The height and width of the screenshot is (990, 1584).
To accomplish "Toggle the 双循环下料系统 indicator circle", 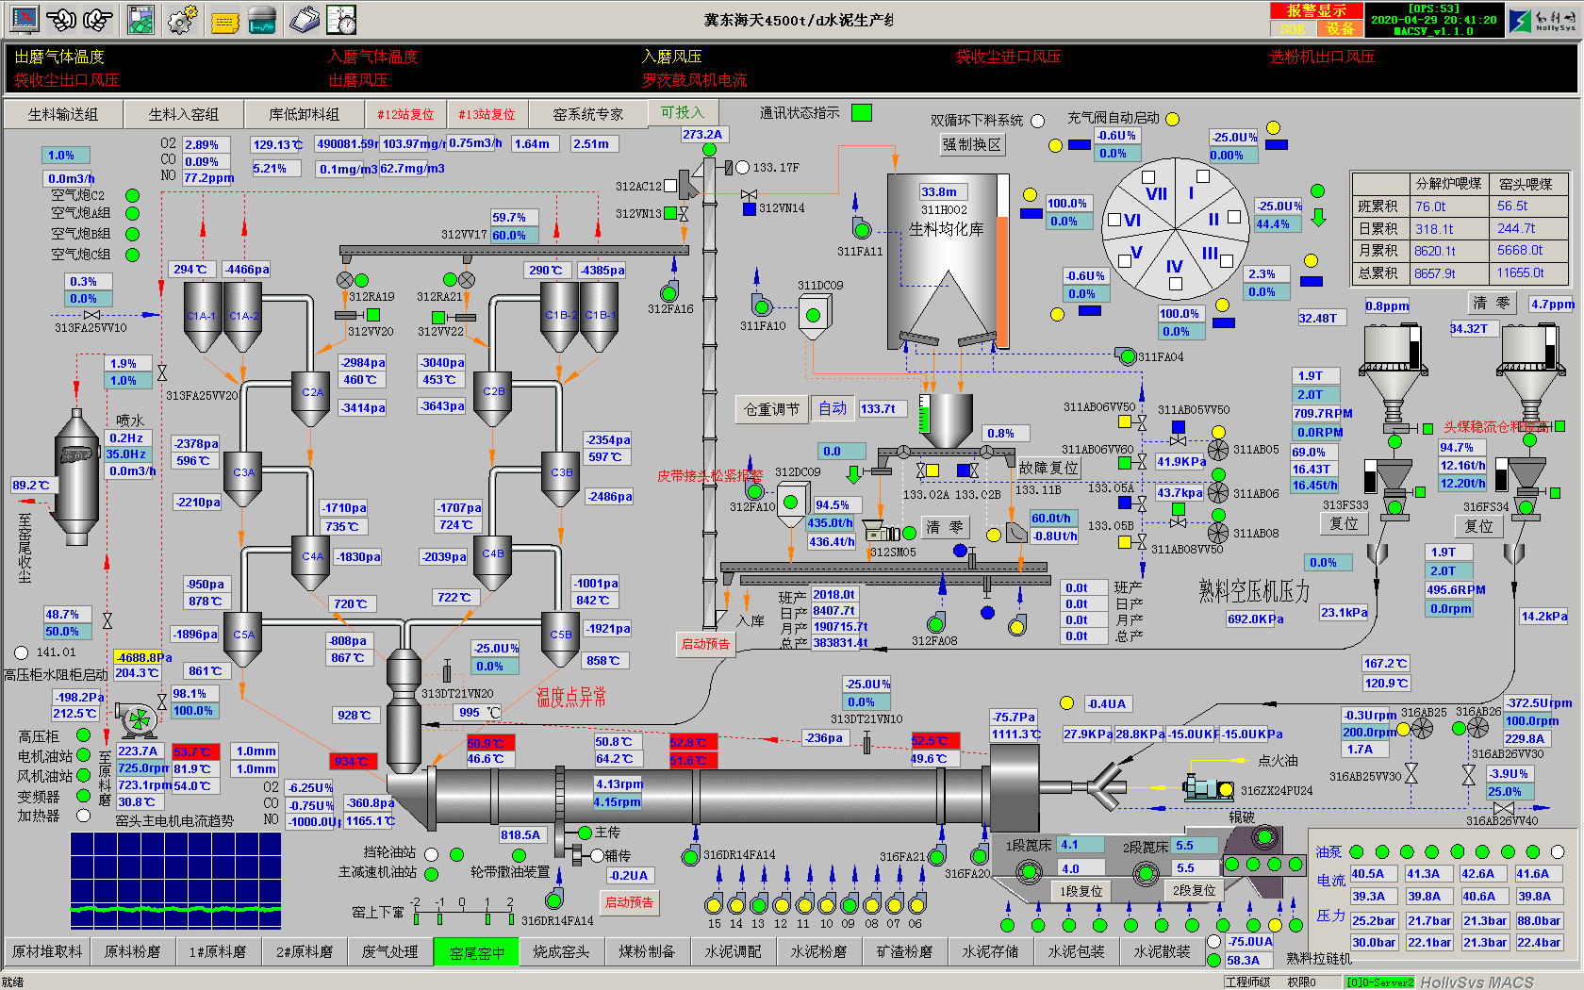I will pyautogui.click(x=1037, y=121).
